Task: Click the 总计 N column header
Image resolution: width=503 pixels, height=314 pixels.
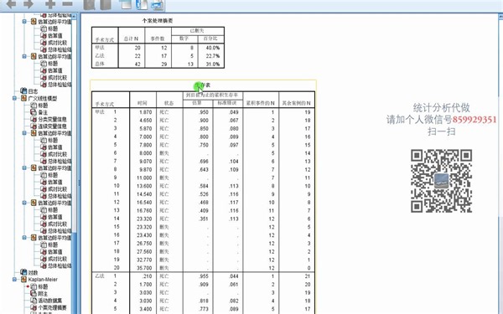Action: pyautogui.click(x=132, y=39)
